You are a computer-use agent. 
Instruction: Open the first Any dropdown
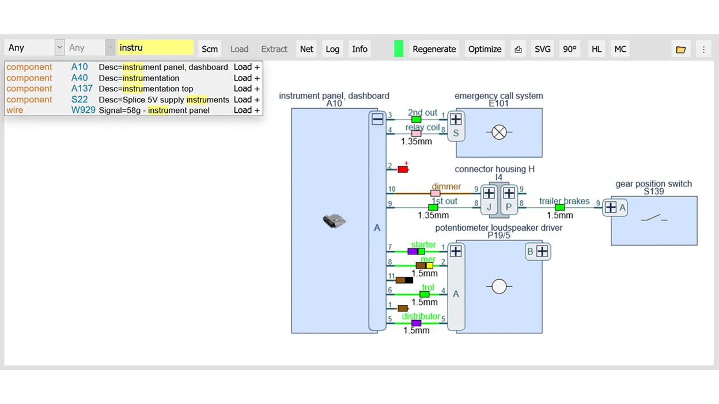point(34,48)
